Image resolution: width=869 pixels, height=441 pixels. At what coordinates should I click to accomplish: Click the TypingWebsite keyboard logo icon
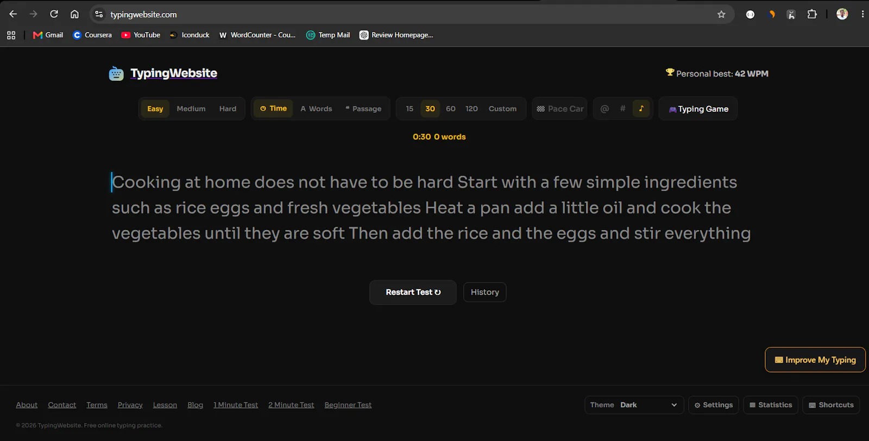116,73
